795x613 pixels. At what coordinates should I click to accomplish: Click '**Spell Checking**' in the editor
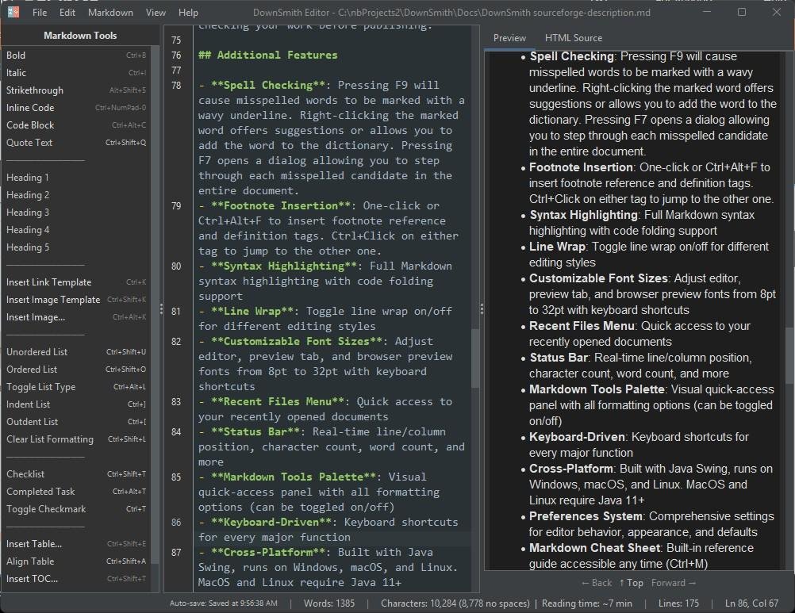point(268,85)
